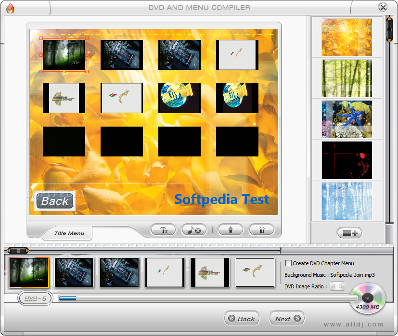398x336 pixels.
Task: Click the flame application logo icon
Action: pos(11,8)
